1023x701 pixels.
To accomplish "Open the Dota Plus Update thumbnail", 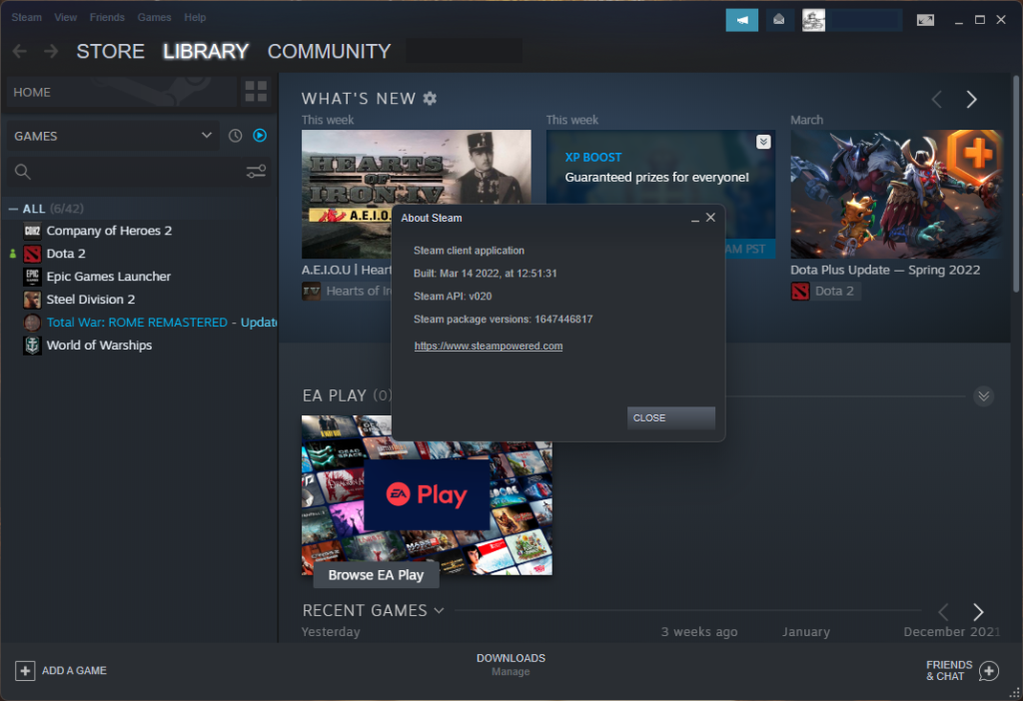I will point(896,195).
